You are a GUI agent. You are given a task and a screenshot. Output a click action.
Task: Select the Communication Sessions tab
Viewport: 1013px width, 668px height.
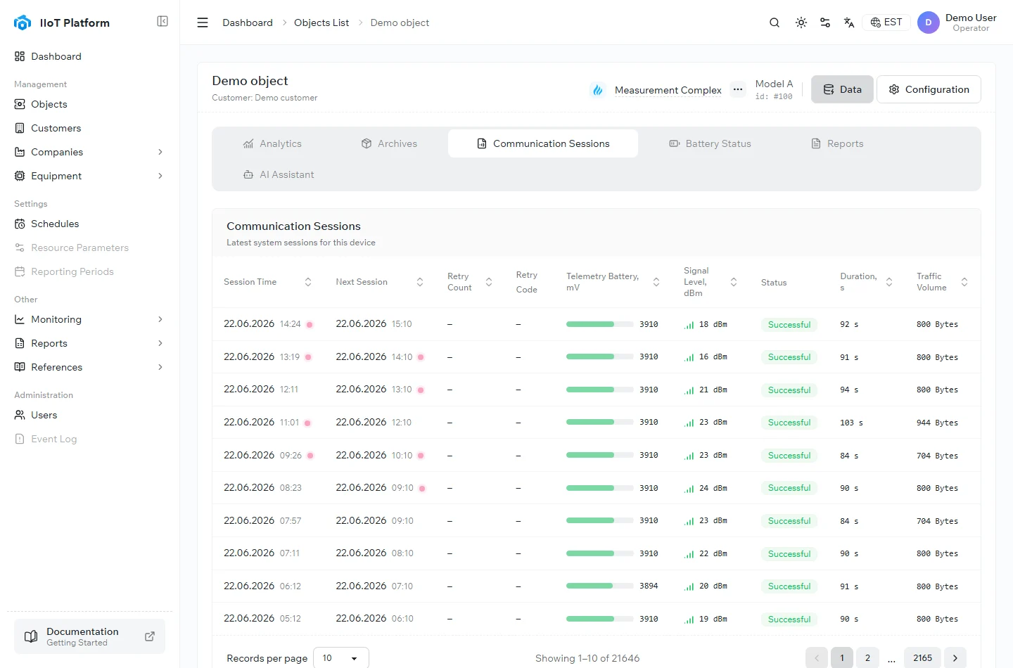pyautogui.click(x=543, y=143)
